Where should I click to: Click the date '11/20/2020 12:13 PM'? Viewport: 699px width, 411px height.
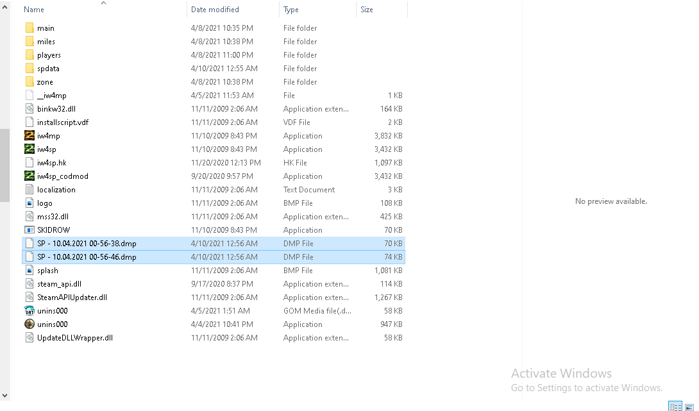226,163
